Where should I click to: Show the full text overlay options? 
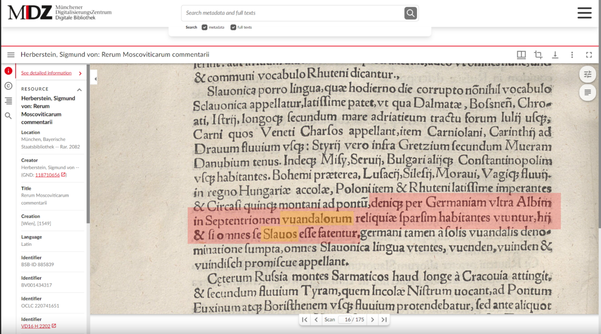588,93
